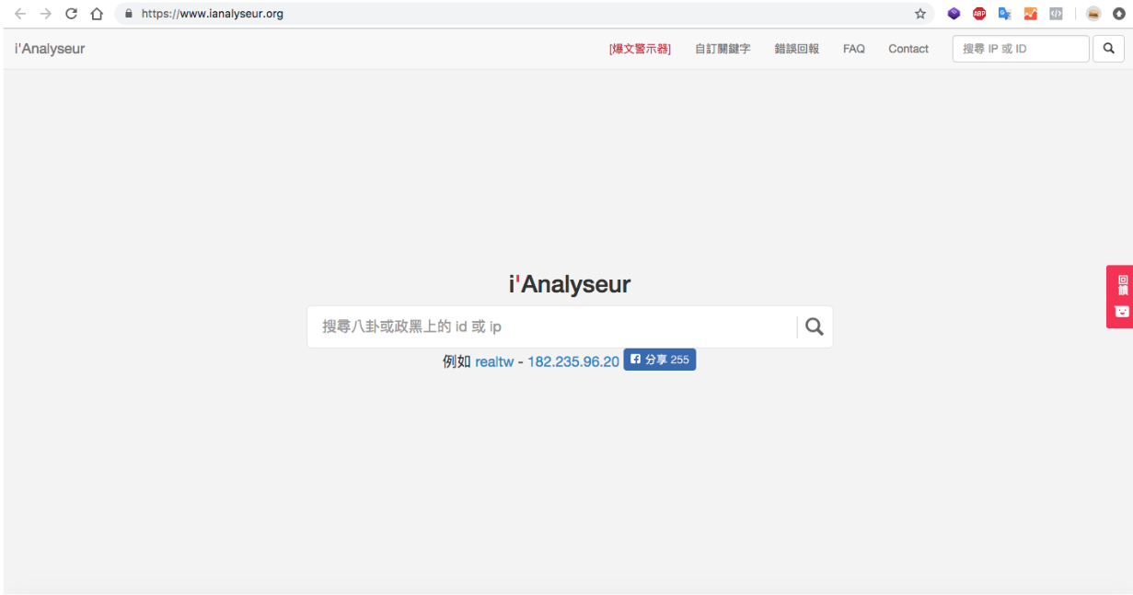The image size is (1133, 595).
Task: Select the address bar URL
Action: click(213, 14)
